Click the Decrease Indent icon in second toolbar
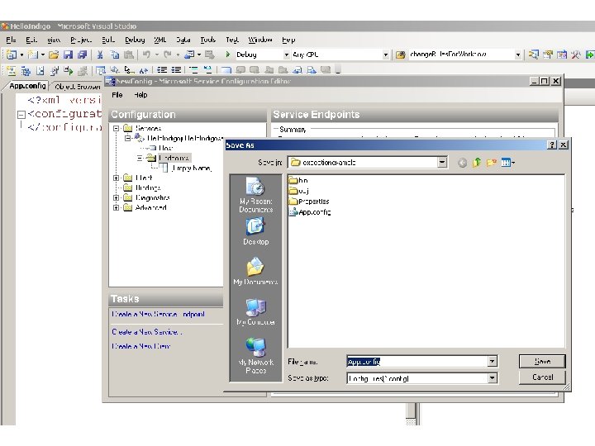 [162, 69]
